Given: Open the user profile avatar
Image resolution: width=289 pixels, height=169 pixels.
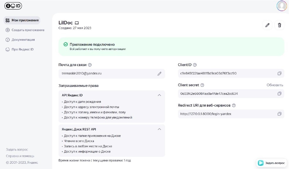Looking at the screenshot, I should (282, 6).
